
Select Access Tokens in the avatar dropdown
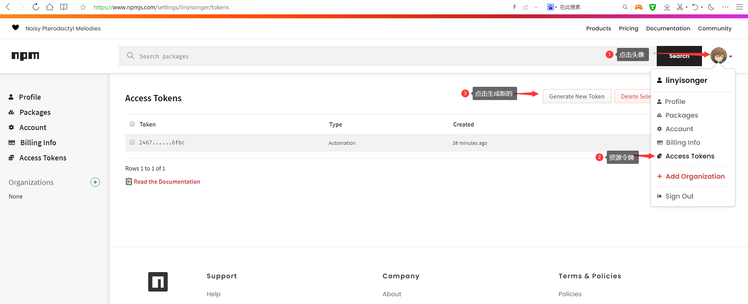[x=690, y=156]
